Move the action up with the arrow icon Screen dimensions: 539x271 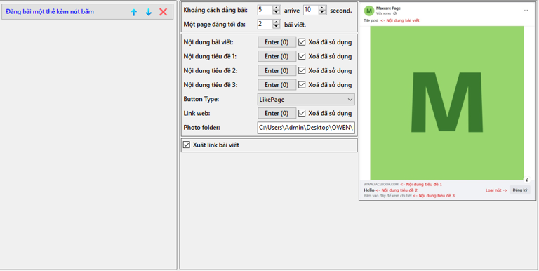(134, 13)
